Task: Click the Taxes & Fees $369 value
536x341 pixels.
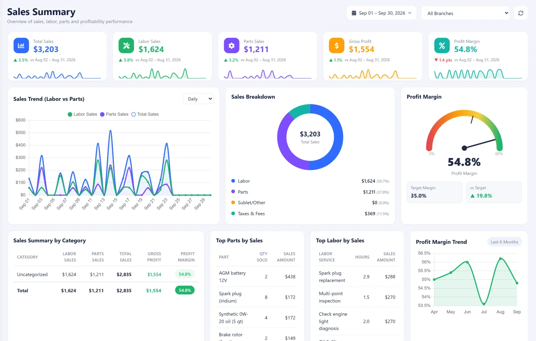Action: (370, 214)
